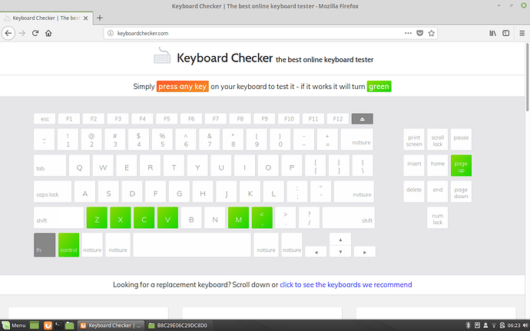This screenshot has width=530, height=331.
Task: Click the left shift key
Action: click(x=59, y=218)
